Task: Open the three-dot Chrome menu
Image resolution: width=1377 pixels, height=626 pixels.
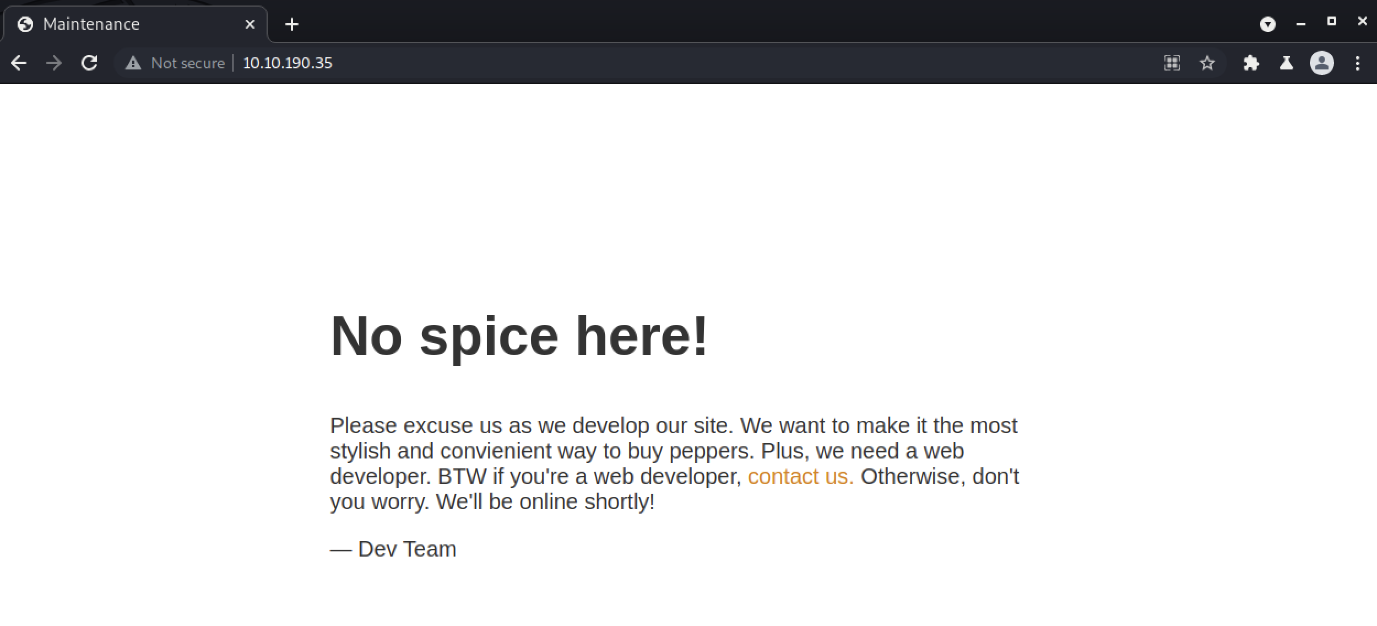Action: [1358, 63]
